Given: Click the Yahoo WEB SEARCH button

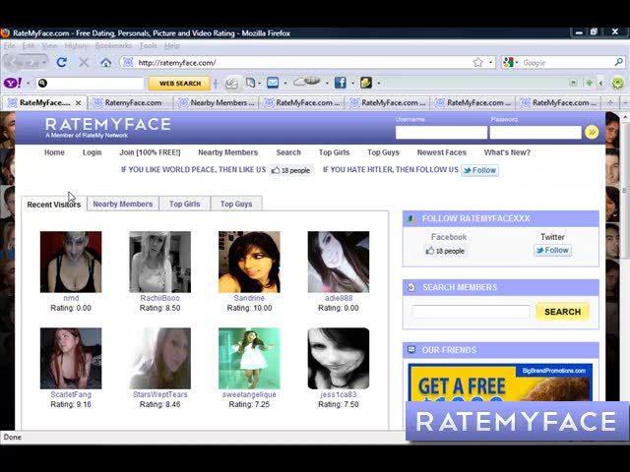Looking at the screenshot, I should pos(179,83).
